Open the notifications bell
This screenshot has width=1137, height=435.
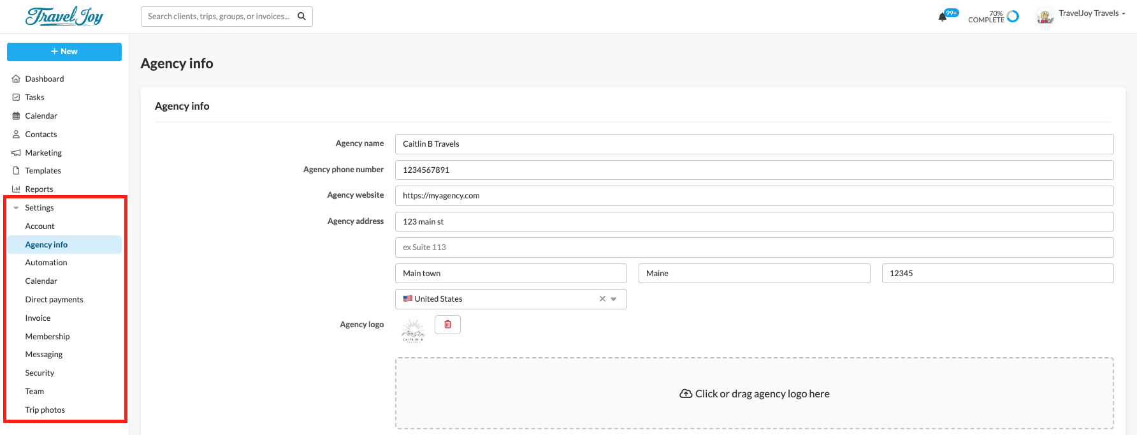[942, 17]
